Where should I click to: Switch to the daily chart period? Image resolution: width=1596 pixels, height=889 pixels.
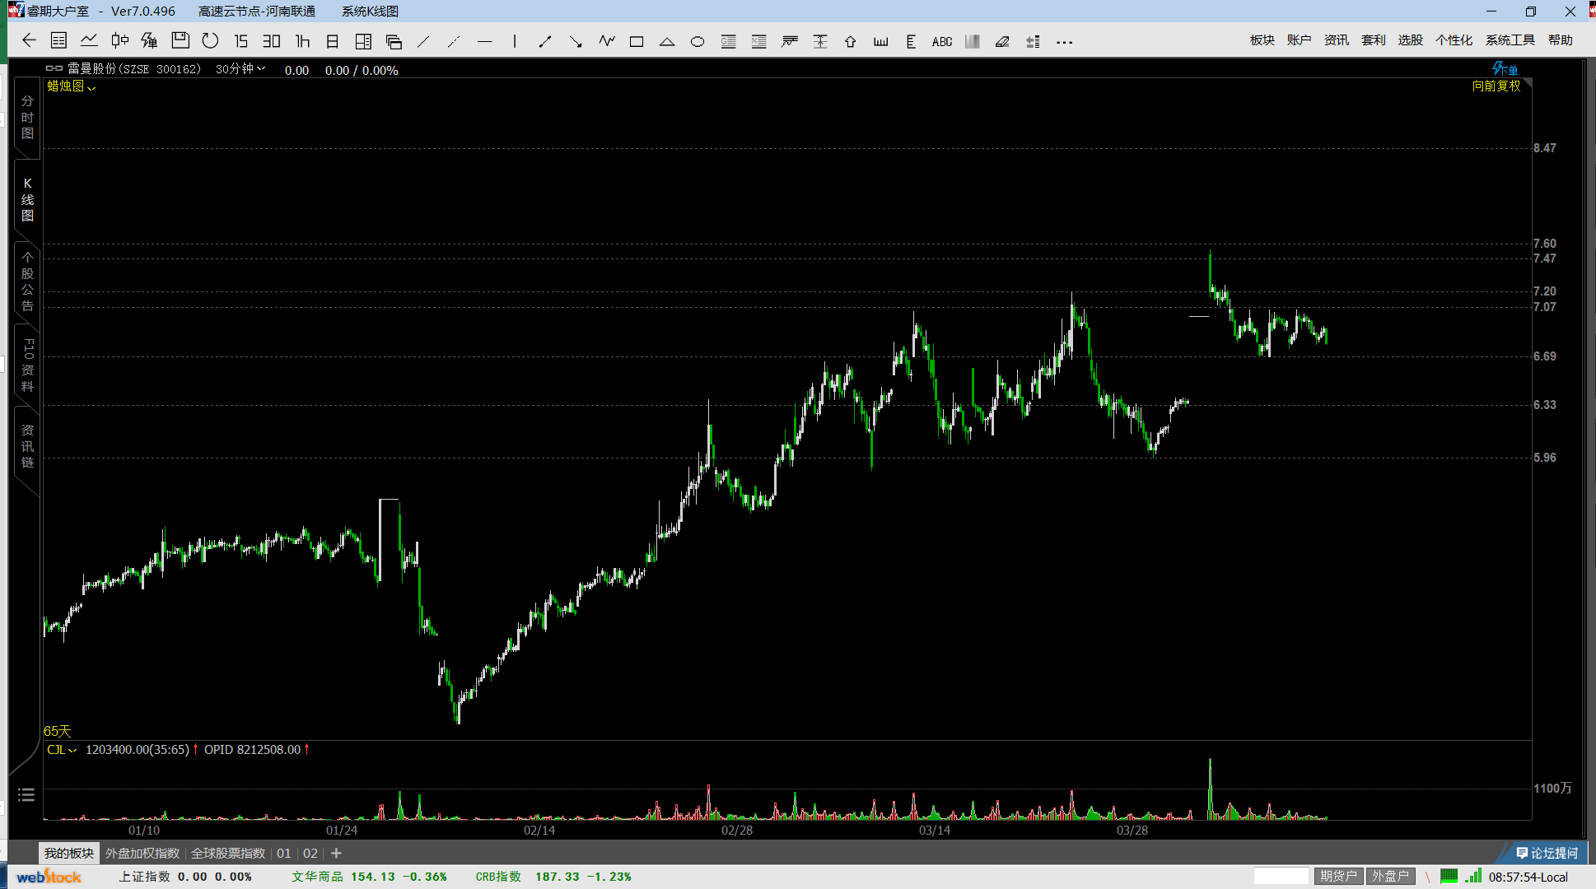click(333, 41)
